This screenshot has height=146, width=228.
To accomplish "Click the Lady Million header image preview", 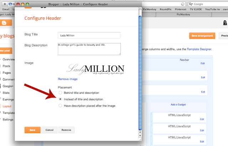I will tap(95, 69).
